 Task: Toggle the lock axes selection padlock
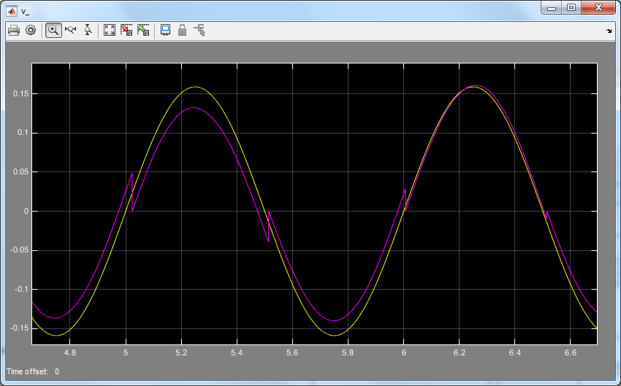tap(183, 30)
